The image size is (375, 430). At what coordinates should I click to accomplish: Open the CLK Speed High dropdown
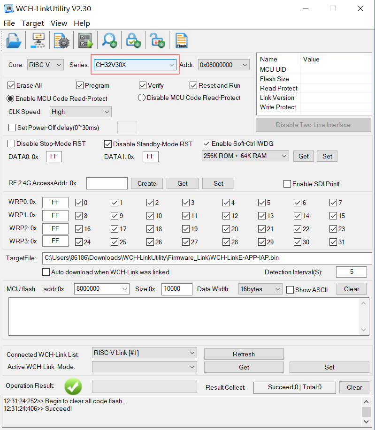(x=80, y=112)
